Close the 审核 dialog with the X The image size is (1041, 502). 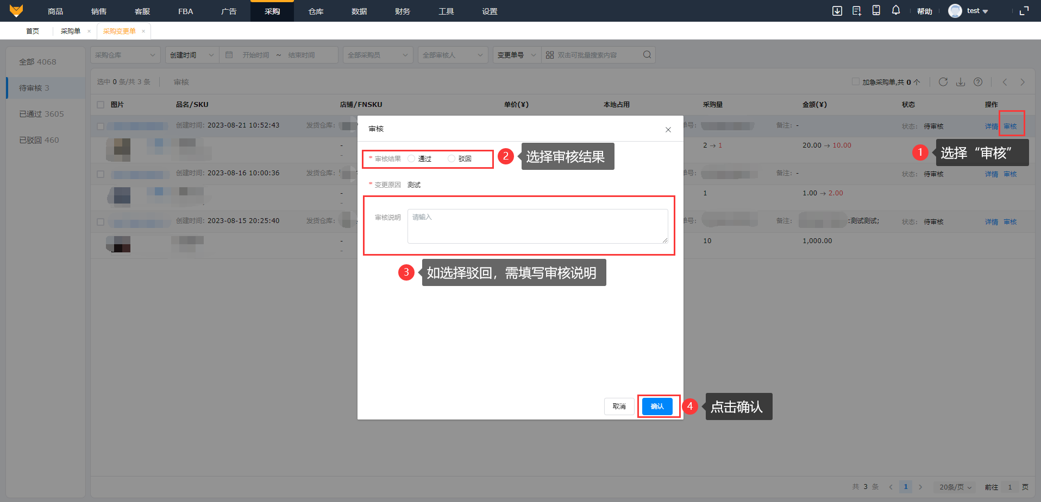(668, 130)
